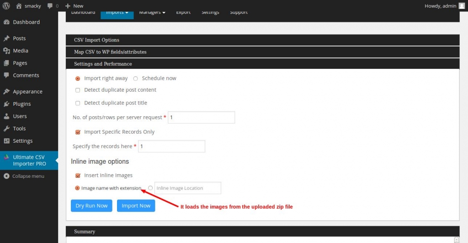The image size is (468, 243).
Task: Open the plugin Dashboard tab
Action: pos(83,13)
